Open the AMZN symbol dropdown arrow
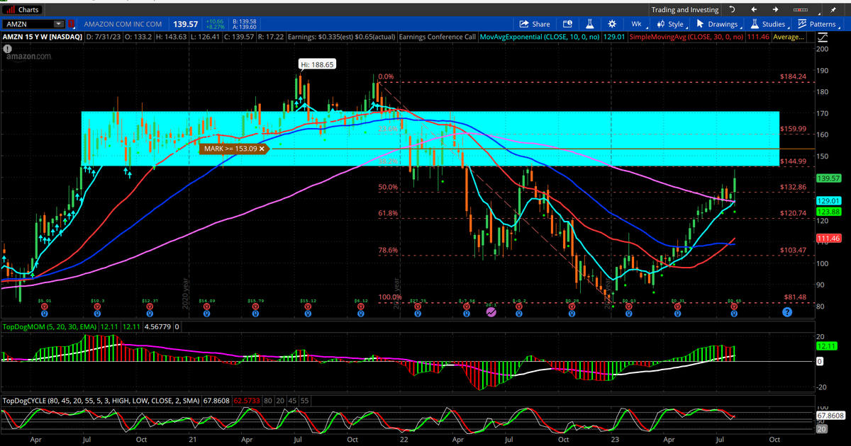Viewport: 851px width, 446px height. [x=58, y=24]
